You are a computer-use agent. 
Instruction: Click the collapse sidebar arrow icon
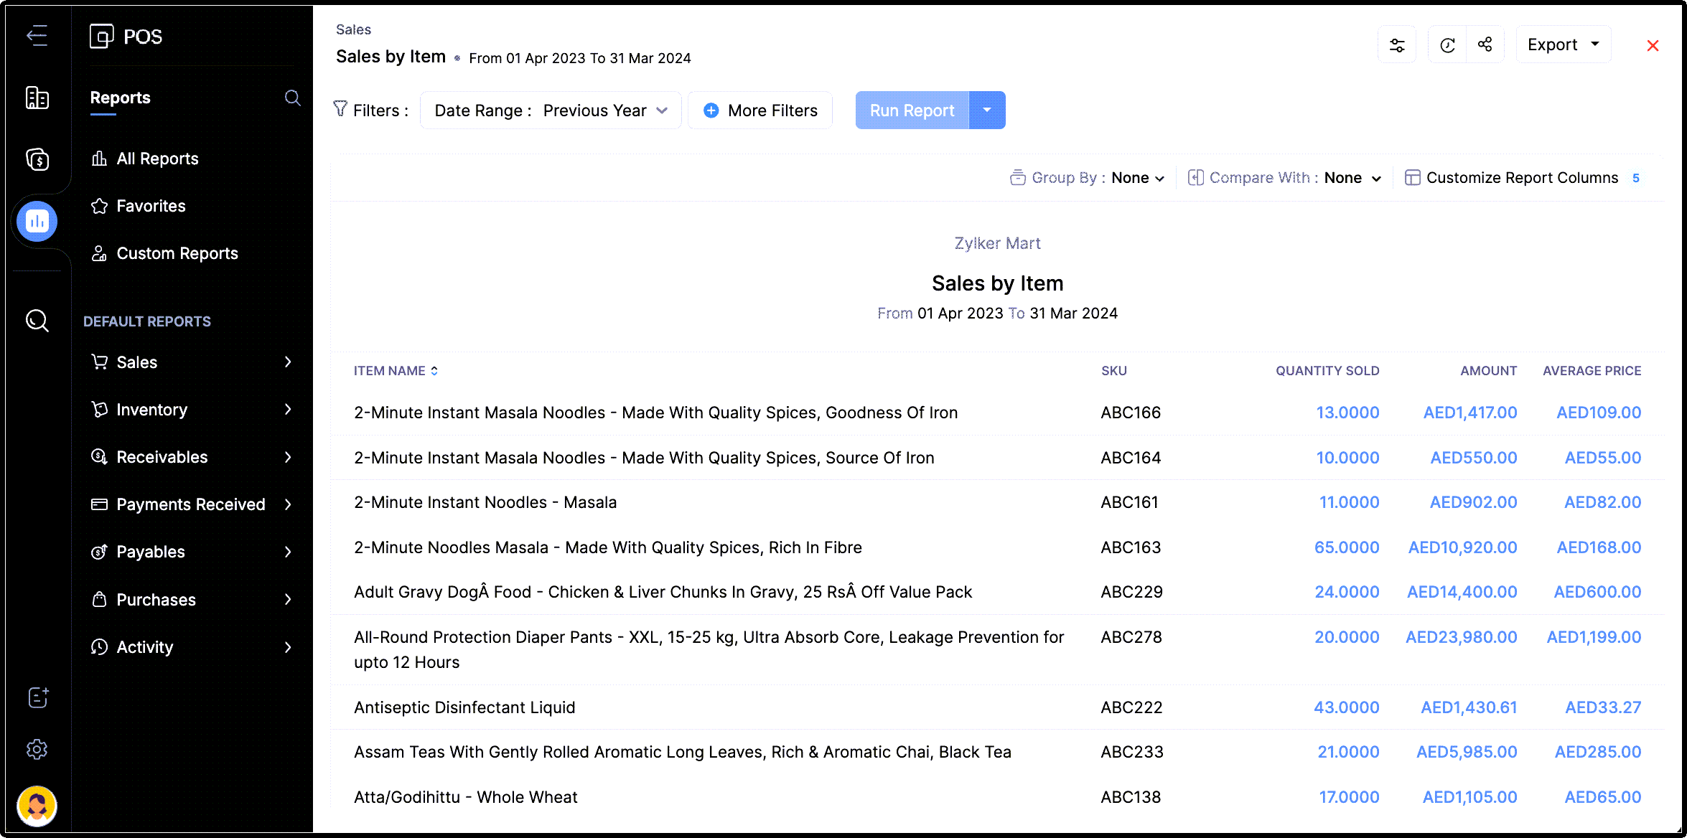point(37,35)
